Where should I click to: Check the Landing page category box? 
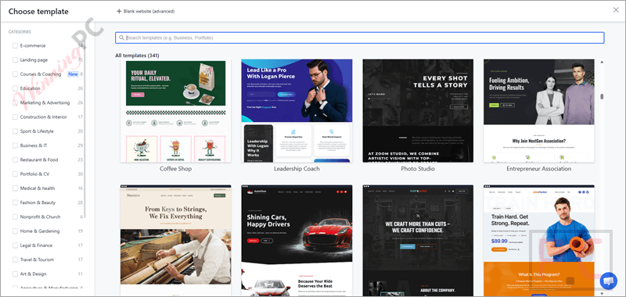click(x=15, y=60)
